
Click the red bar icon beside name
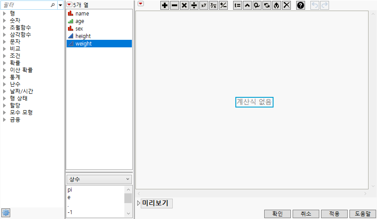coord(71,13)
